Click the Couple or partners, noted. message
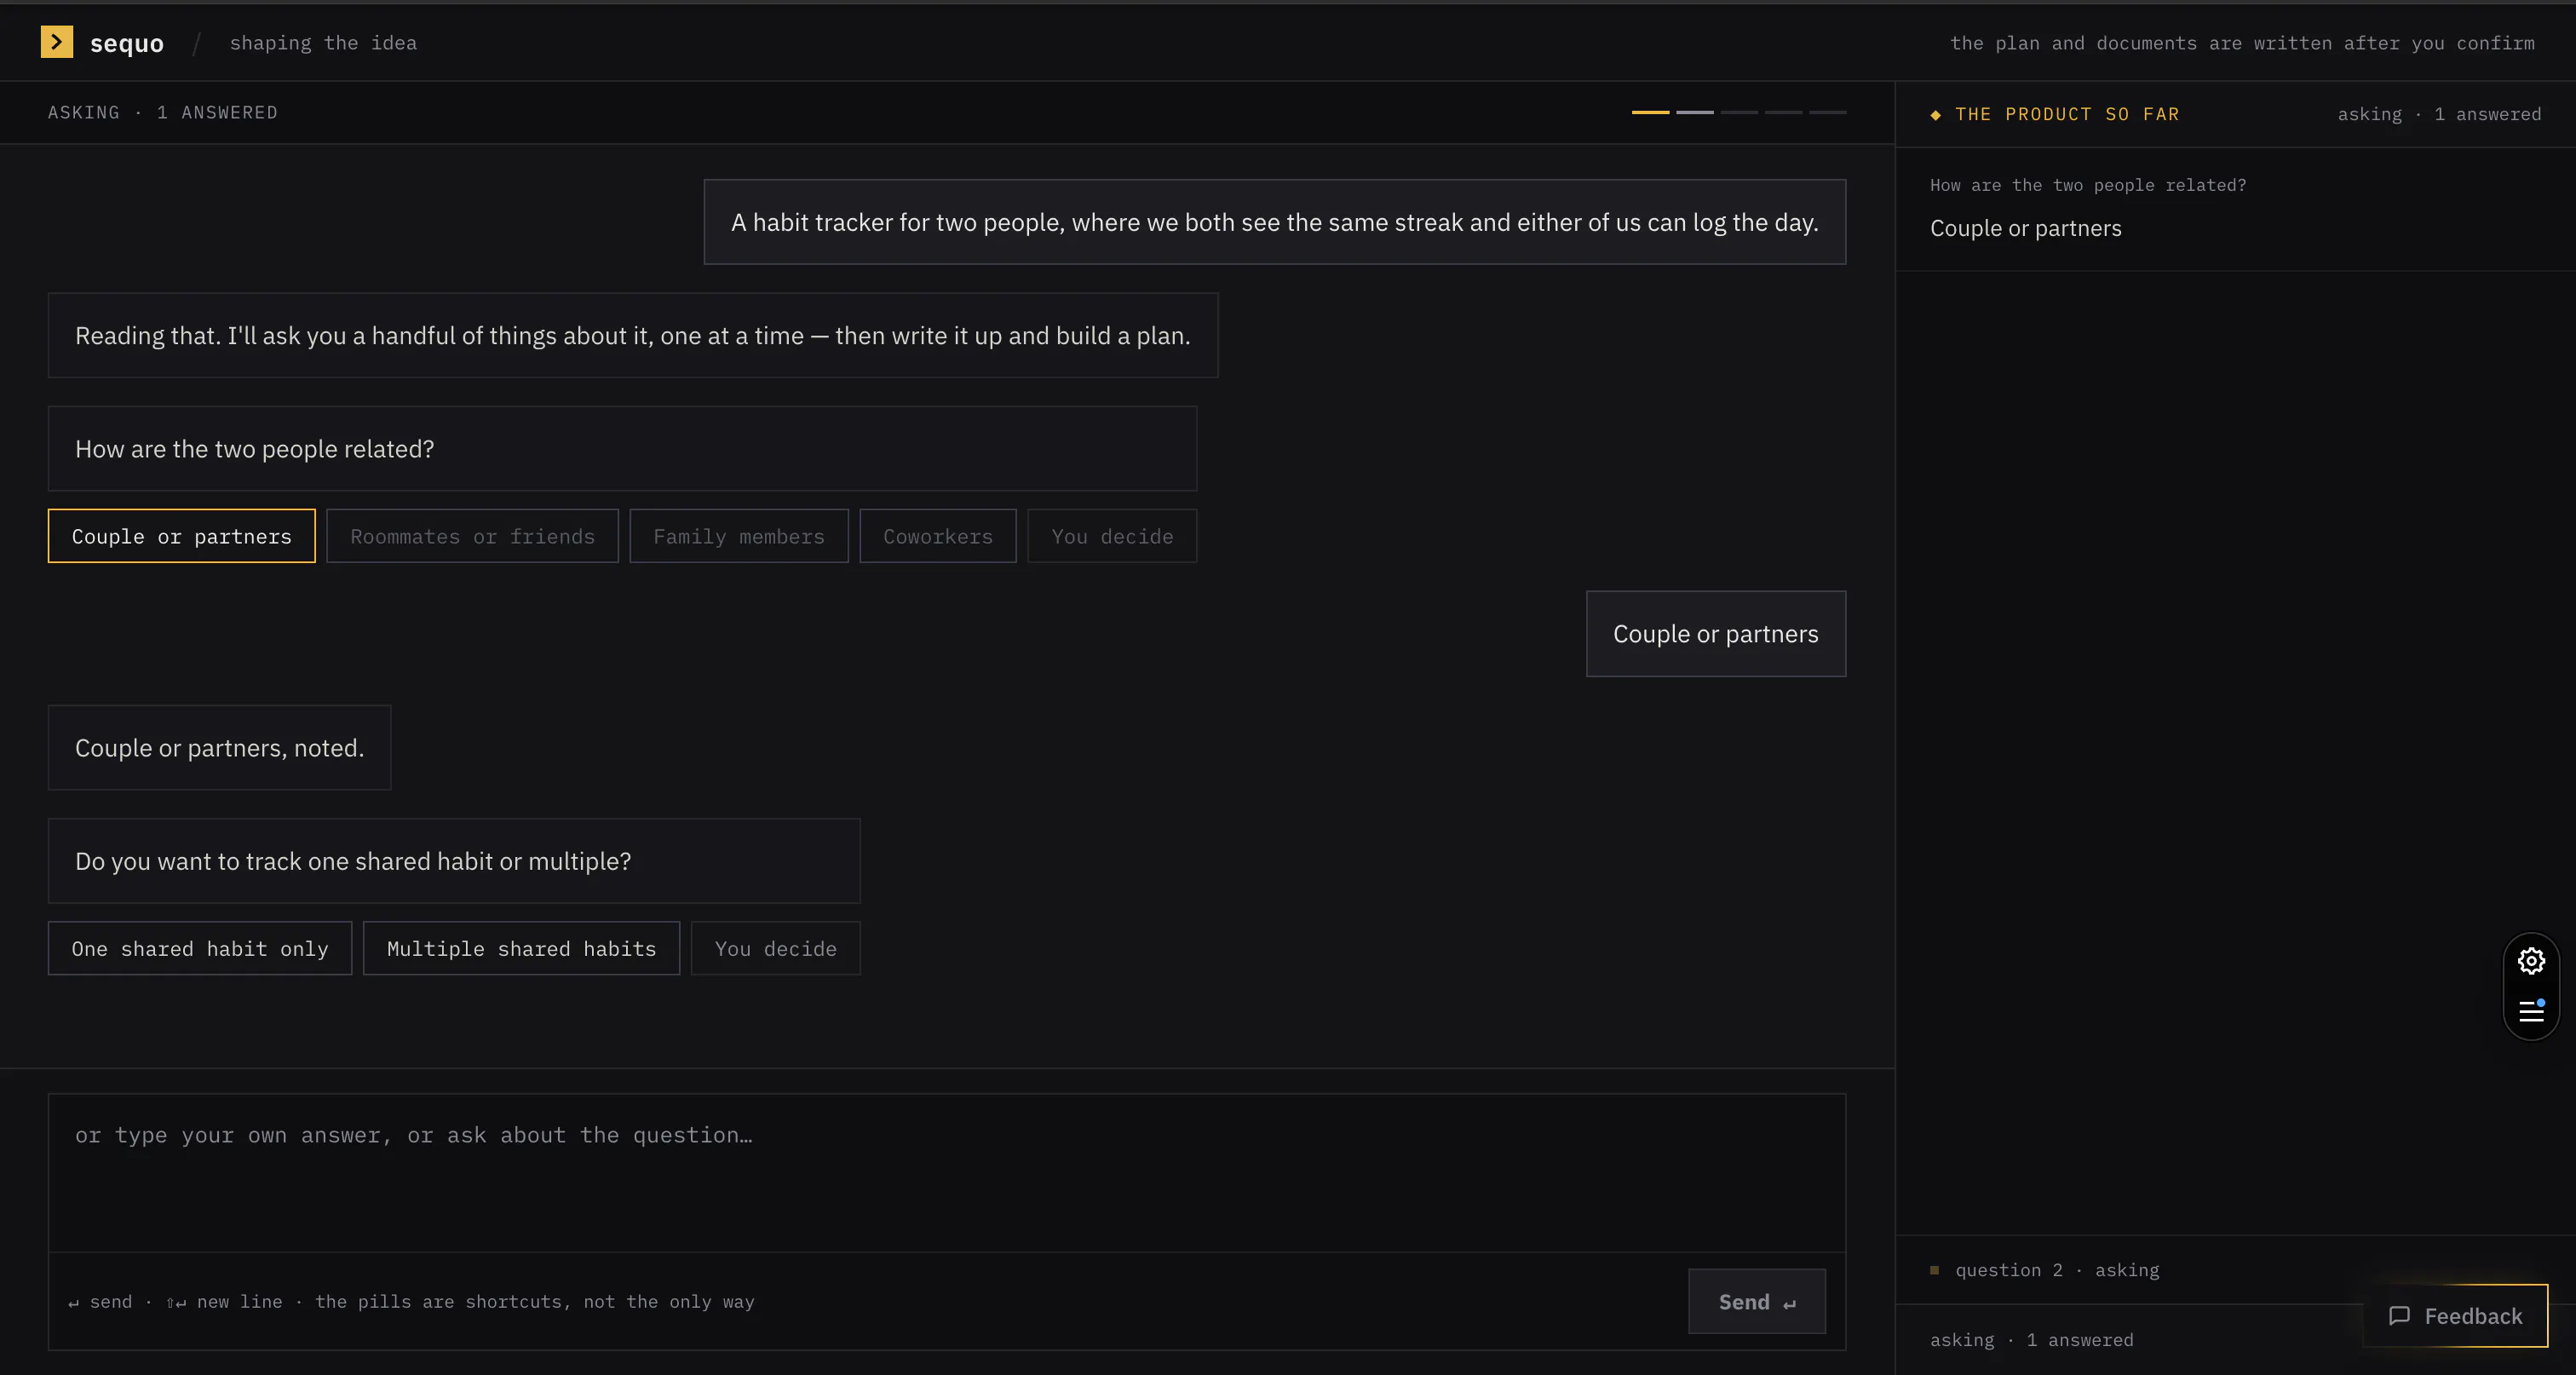Screen dimensions: 2576x1375 220,748
